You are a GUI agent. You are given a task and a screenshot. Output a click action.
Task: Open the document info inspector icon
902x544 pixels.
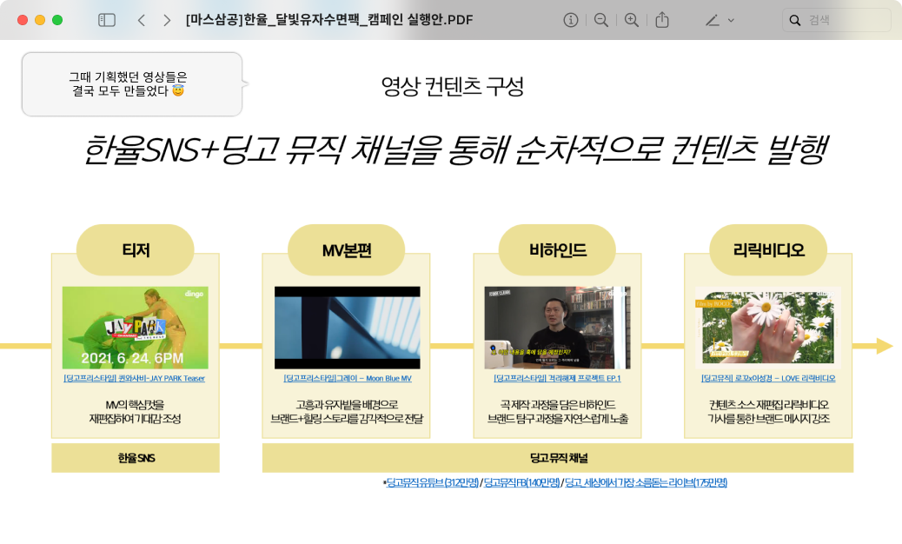(571, 20)
